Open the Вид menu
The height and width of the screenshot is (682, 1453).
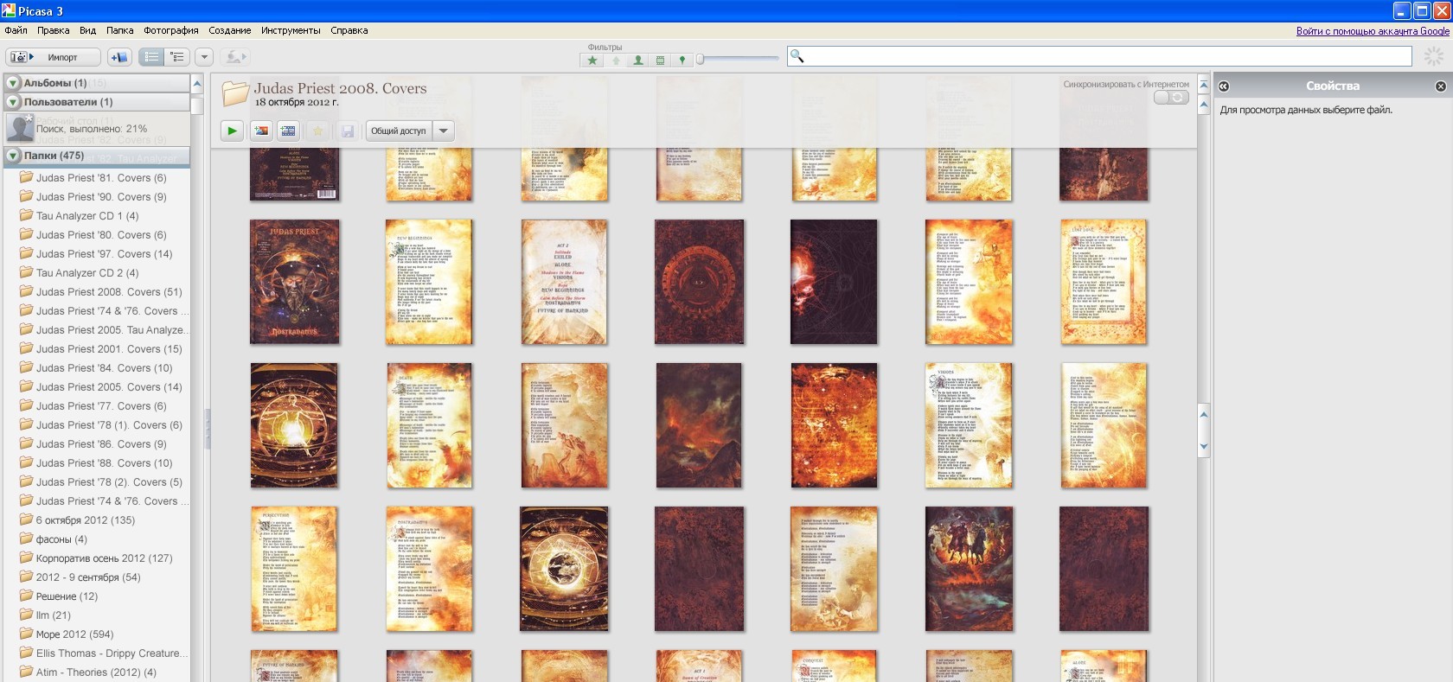[88, 30]
